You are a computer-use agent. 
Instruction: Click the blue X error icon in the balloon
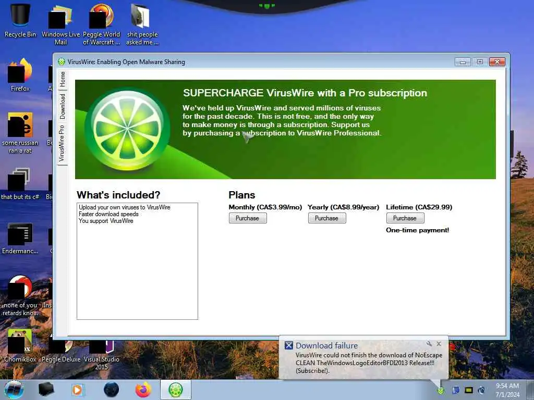(x=289, y=345)
